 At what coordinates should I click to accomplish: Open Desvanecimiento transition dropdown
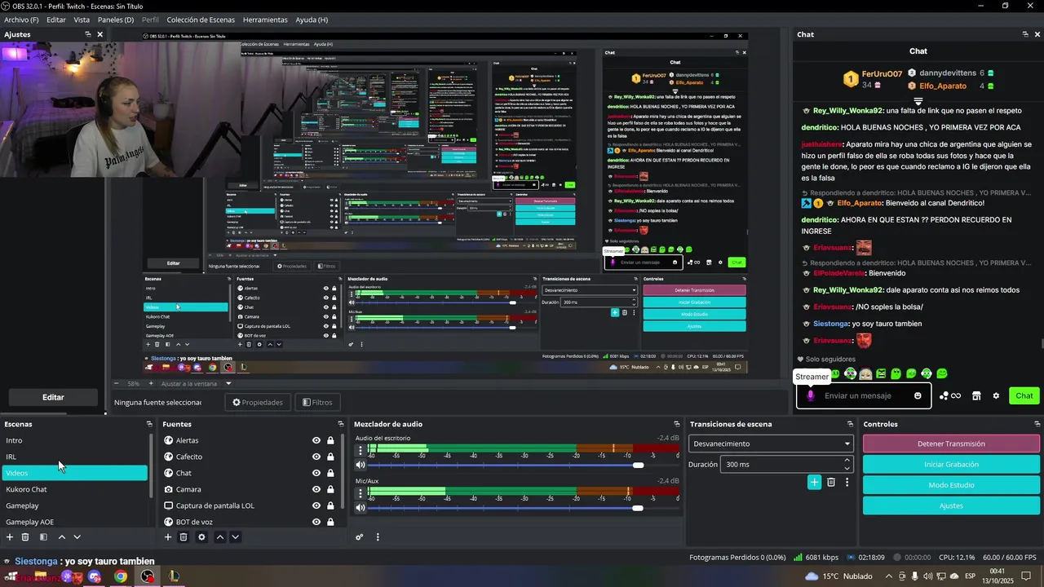pos(771,444)
